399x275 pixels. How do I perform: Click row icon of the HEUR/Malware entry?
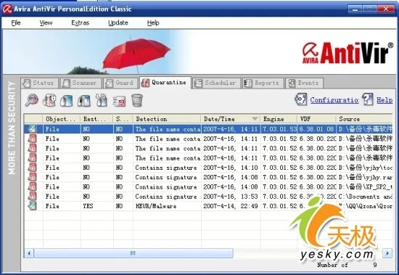[x=33, y=206]
